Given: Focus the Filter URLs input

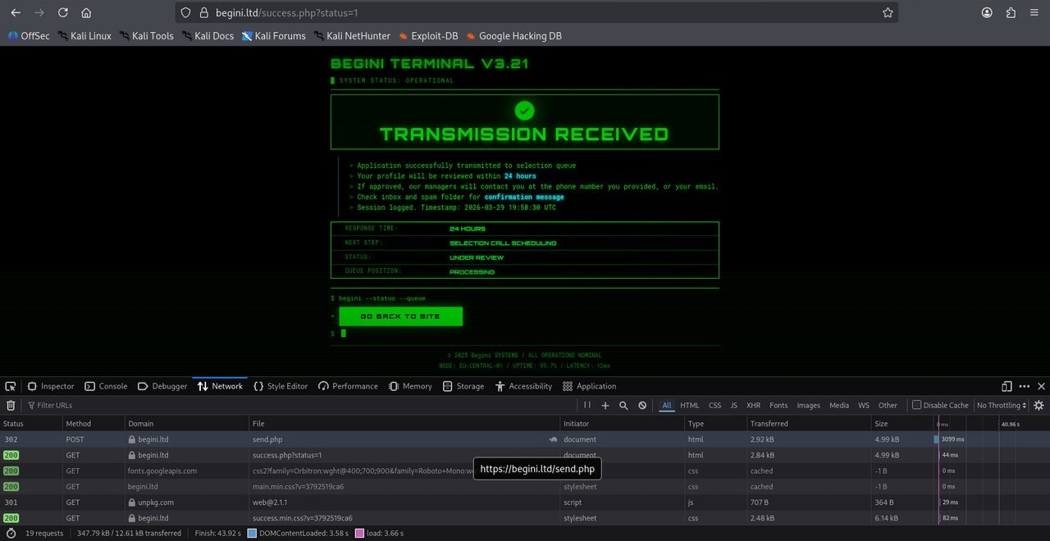Looking at the screenshot, I should tap(302, 405).
